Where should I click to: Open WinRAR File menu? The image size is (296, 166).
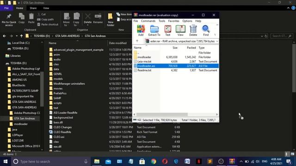tap(136, 21)
